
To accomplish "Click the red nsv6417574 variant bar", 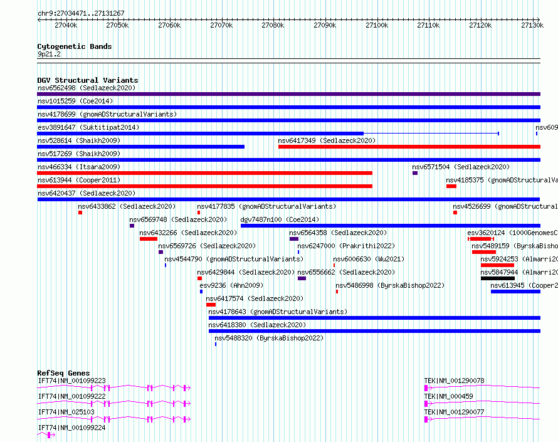I will tap(211, 305).
